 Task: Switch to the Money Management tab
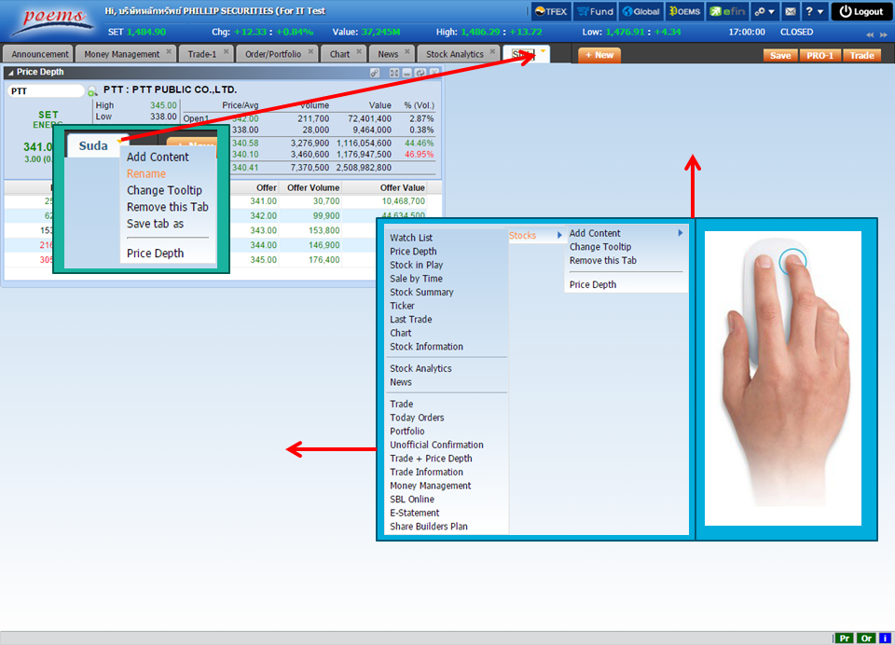(122, 54)
